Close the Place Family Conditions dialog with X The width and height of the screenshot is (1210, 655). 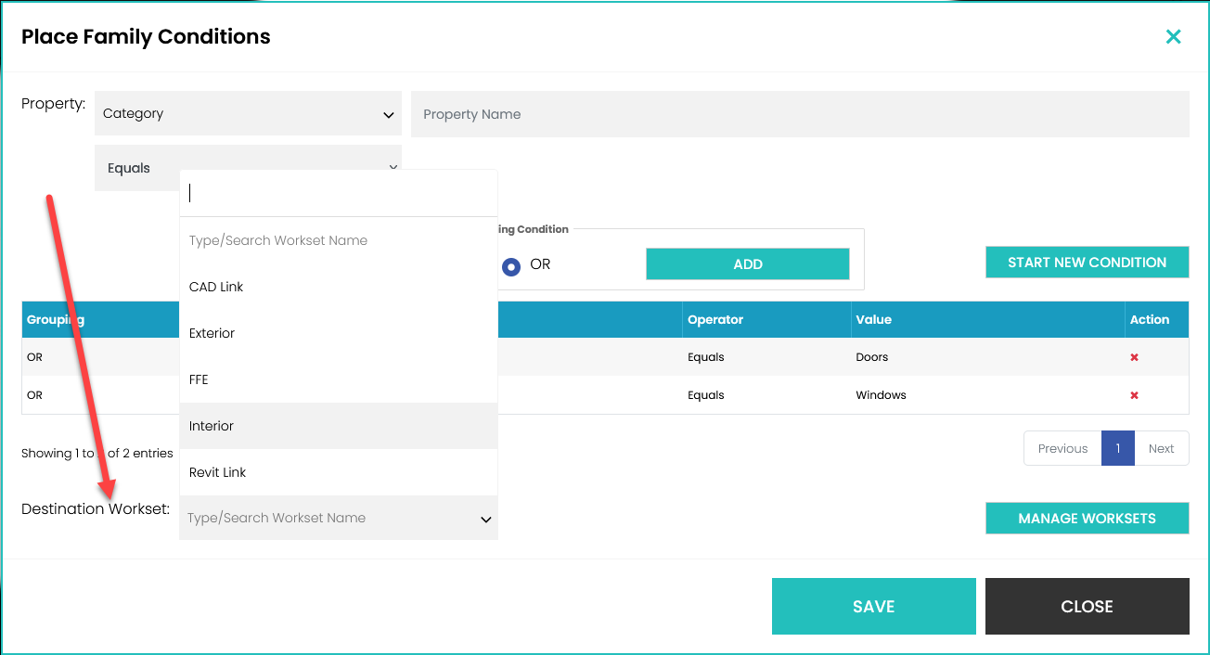click(1173, 37)
